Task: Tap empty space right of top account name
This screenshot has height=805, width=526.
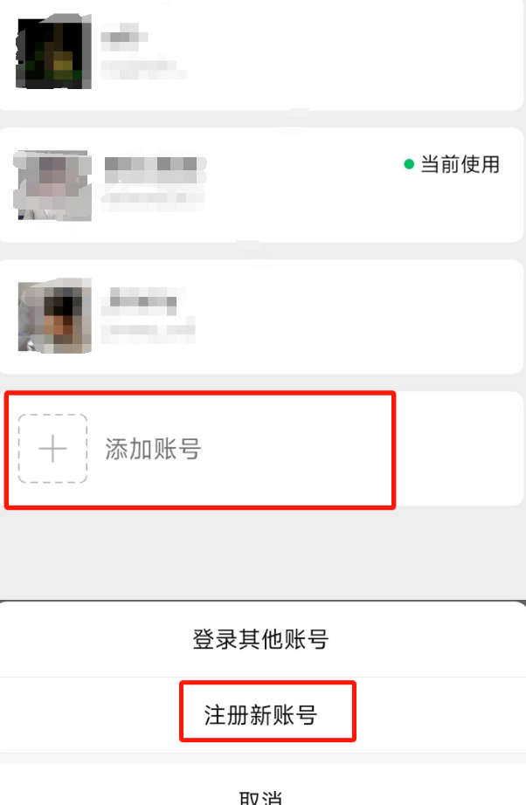Action: click(x=355, y=52)
